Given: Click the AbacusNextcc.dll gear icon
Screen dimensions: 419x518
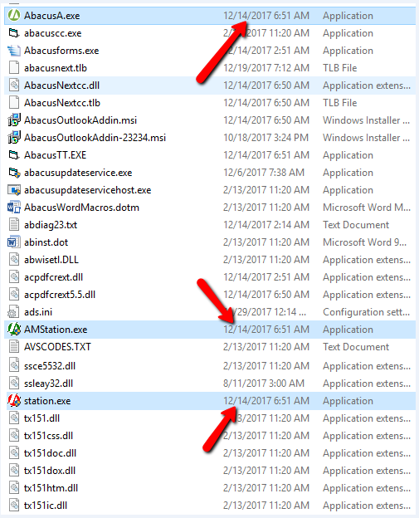Looking at the screenshot, I should [x=14, y=86].
